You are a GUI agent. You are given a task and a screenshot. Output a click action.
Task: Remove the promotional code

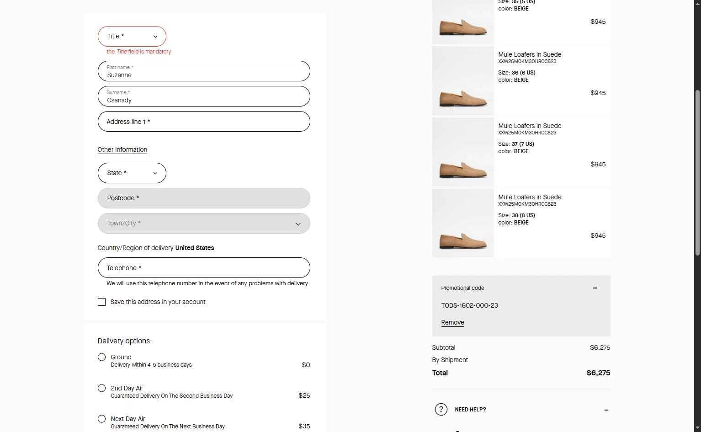point(452,322)
